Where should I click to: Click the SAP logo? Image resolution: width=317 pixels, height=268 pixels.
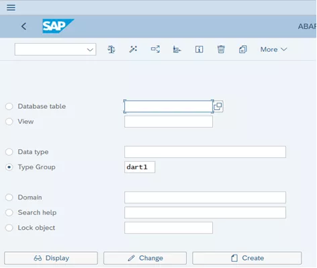(x=58, y=26)
